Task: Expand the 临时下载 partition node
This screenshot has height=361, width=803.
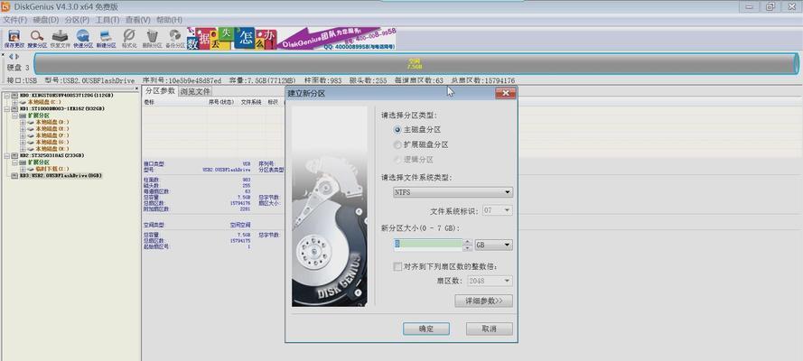Action: tap(23, 169)
